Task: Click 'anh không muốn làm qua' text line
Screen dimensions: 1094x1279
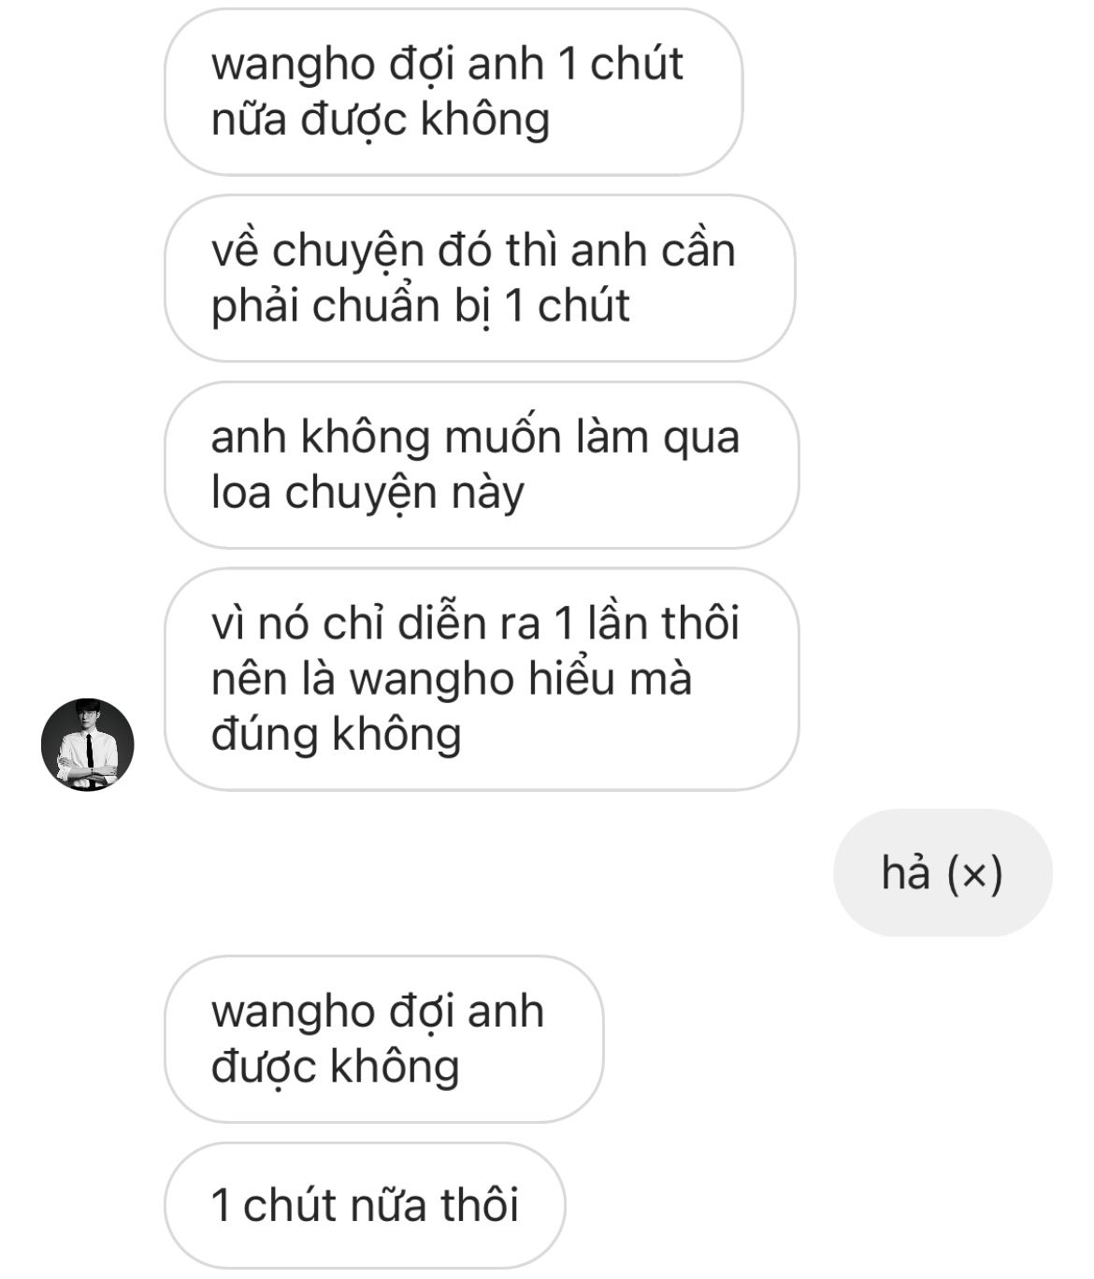Action: pyautogui.click(x=475, y=438)
